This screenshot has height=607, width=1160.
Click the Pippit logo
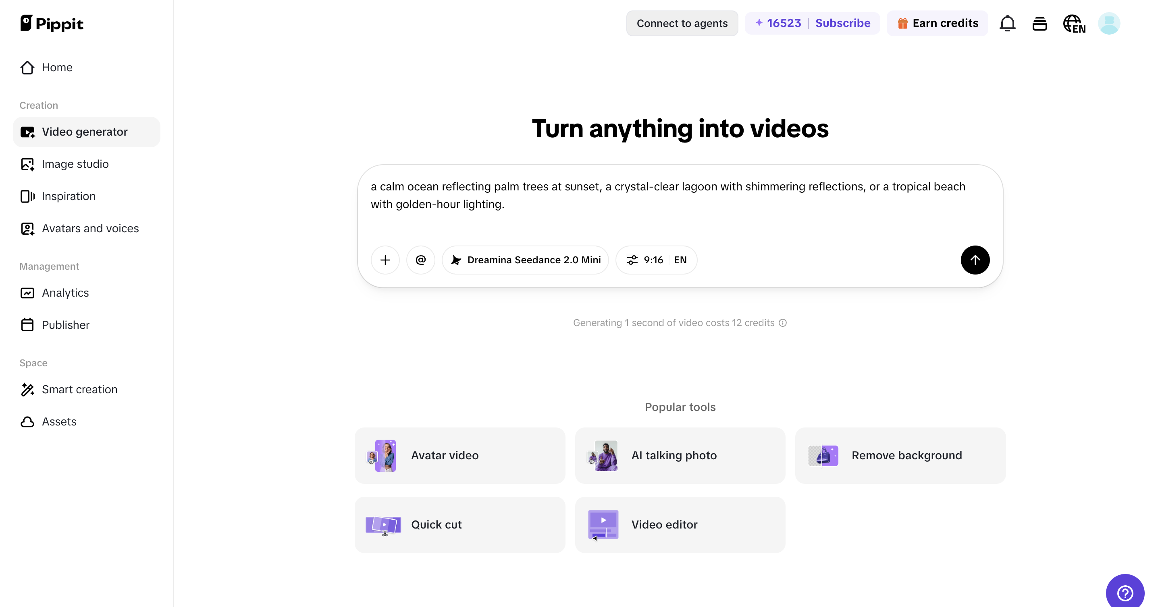point(52,23)
